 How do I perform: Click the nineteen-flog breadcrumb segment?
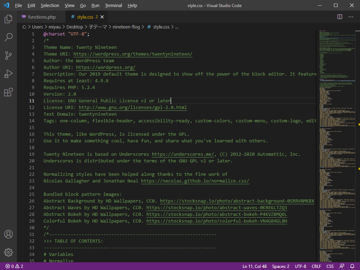tap(126, 27)
